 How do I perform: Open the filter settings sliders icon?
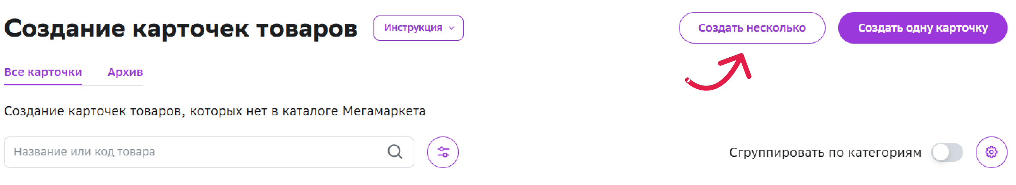pyautogui.click(x=443, y=152)
